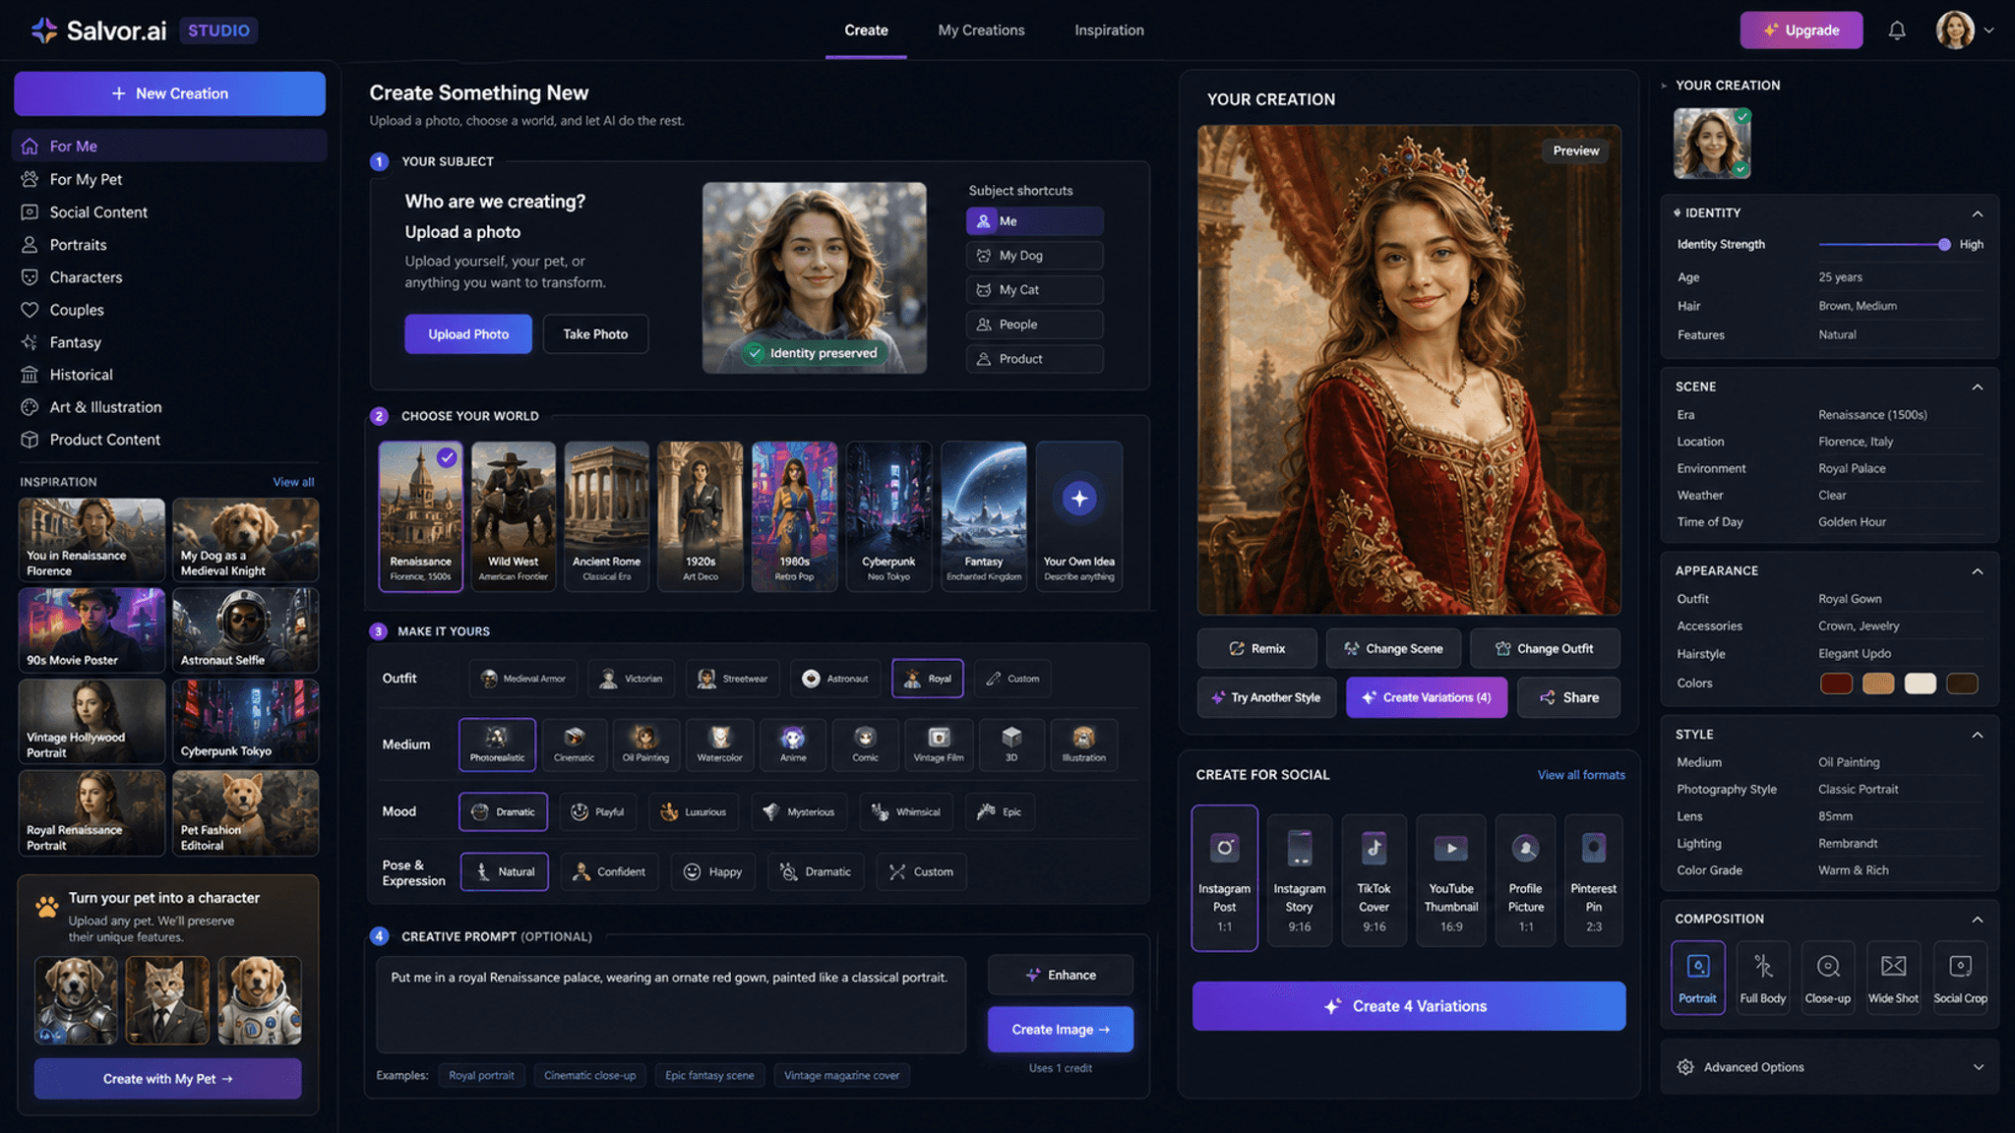Open Social Content in the sidebar
Image resolution: width=2015 pixels, height=1133 pixels.
click(169, 212)
